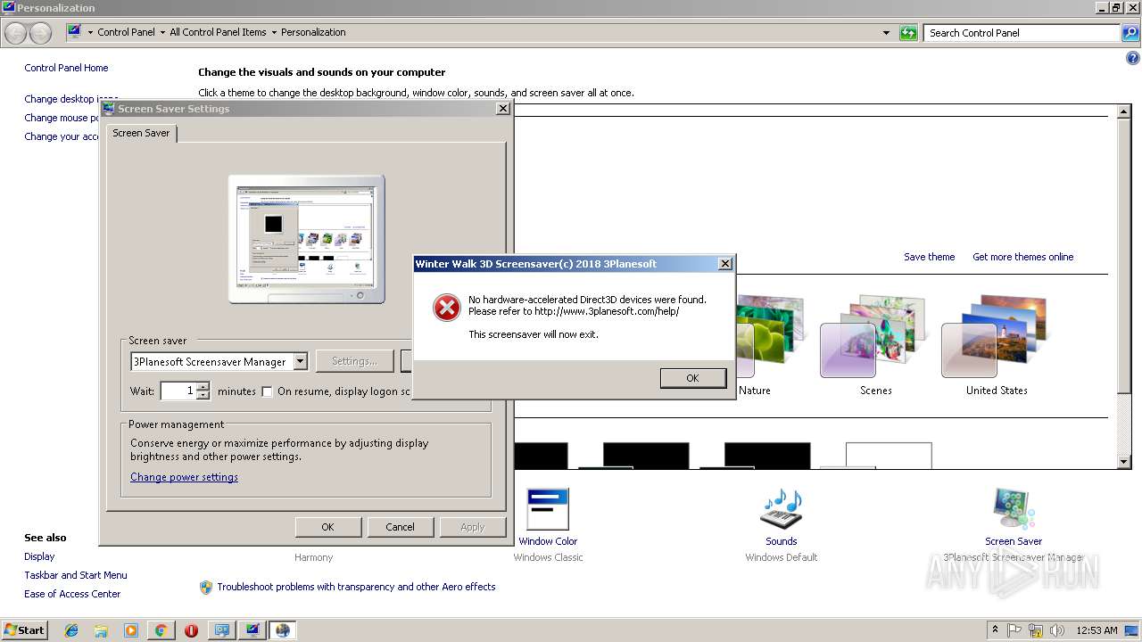This screenshot has width=1142, height=642.
Task: Click the search magnifier button
Action: [1130, 33]
